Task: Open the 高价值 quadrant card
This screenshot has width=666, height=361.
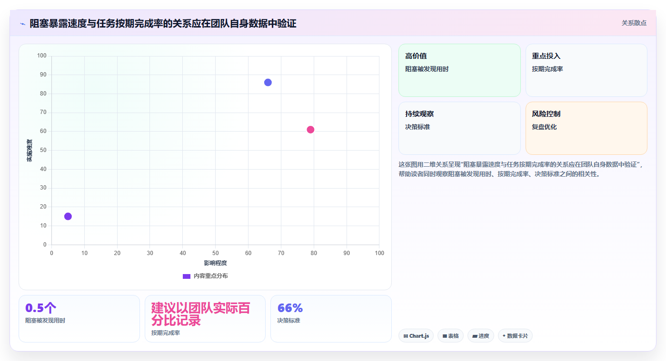Action: point(459,70)
